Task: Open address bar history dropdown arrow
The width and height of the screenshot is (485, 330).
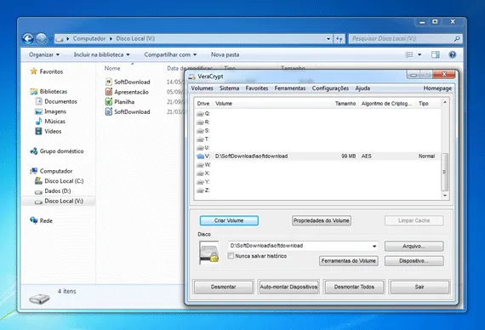Action: (x=328, y=38)
